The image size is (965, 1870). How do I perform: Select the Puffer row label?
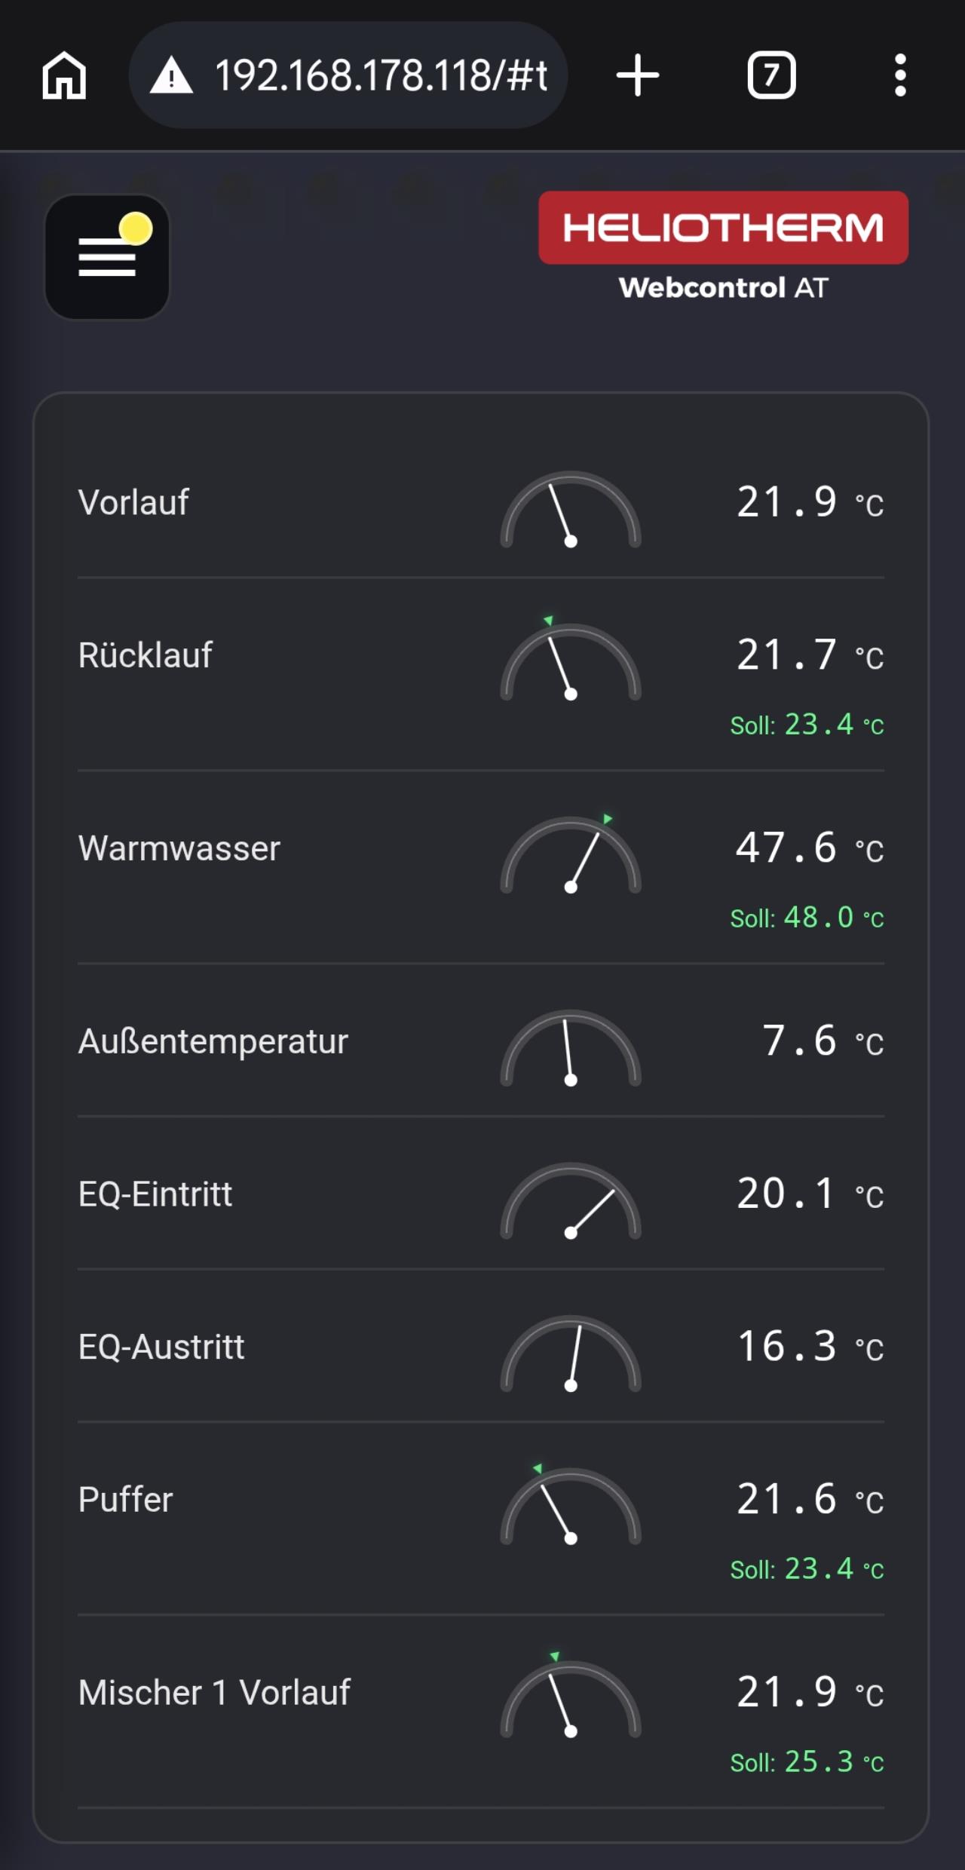126,1499
